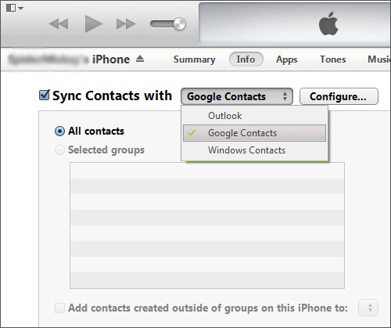Start playback with the play button
391x328 pixels.
point(94,23)
